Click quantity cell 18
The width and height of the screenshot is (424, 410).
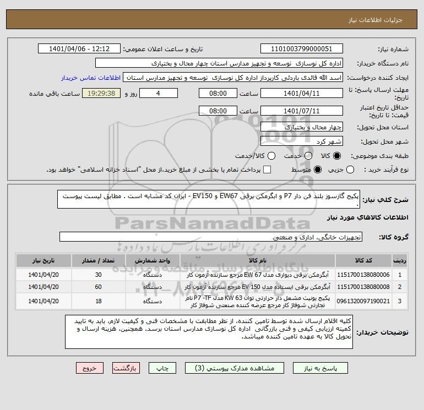99,301
